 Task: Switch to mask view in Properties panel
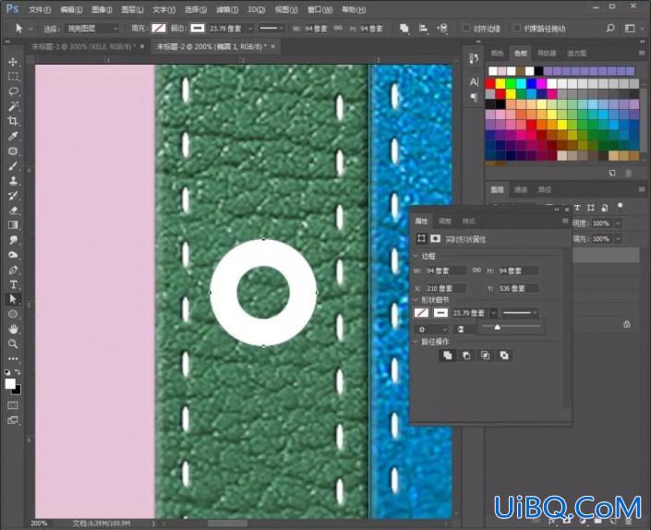click(435, 238)
